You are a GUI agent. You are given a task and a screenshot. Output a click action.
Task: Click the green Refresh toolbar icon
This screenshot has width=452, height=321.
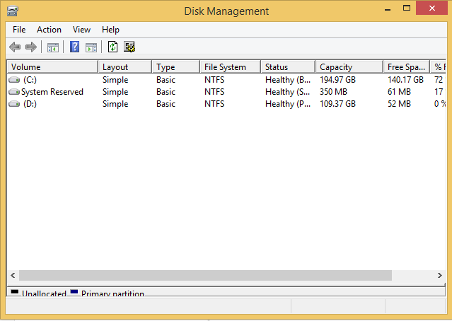(112, 47)
